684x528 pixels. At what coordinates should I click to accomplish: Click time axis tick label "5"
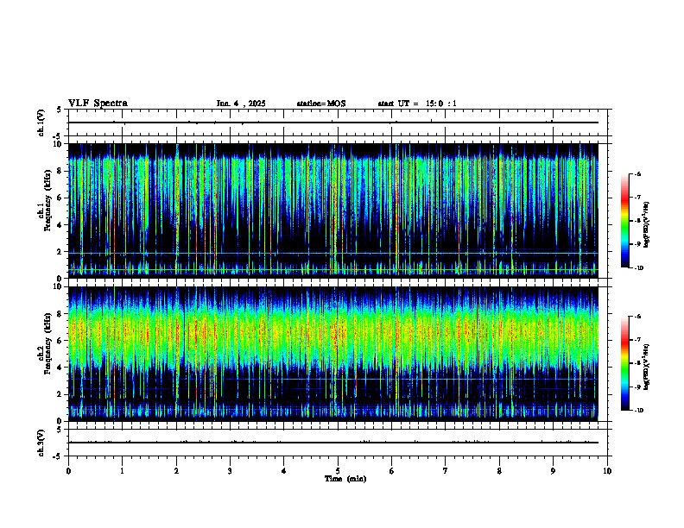338,471
